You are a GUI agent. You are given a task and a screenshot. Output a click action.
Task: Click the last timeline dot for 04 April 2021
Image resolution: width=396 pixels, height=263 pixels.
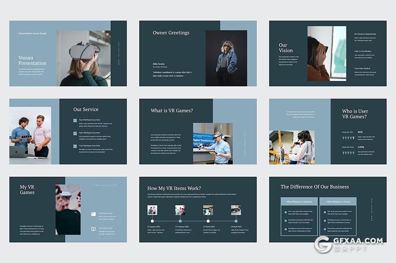point(236,221)
